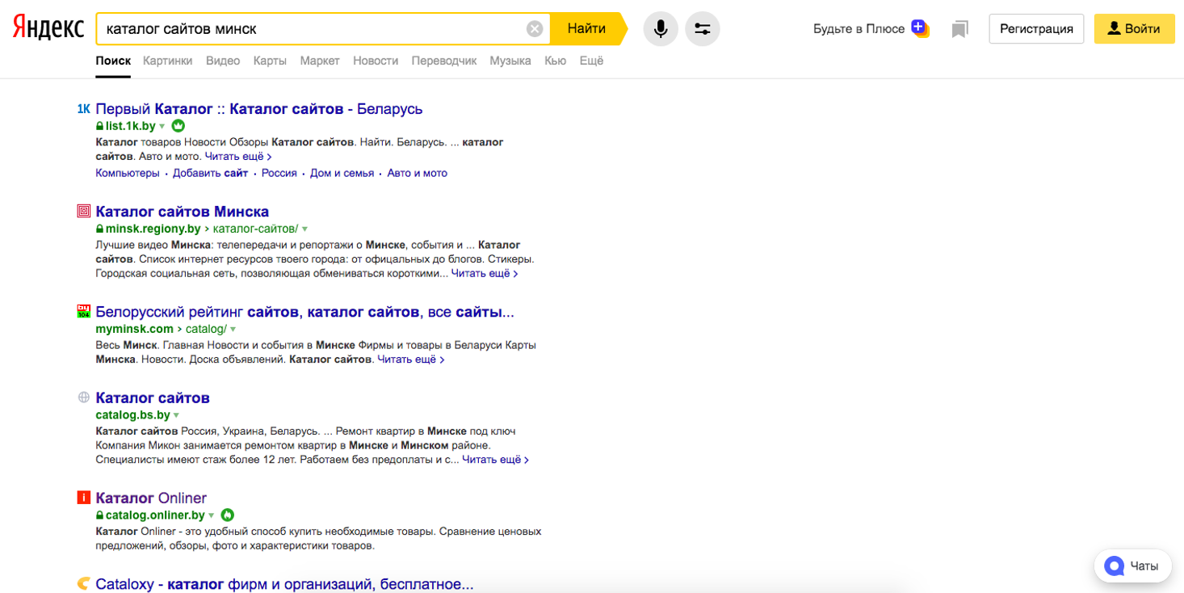Switch to the Картинки tab

tap(168, 61)
